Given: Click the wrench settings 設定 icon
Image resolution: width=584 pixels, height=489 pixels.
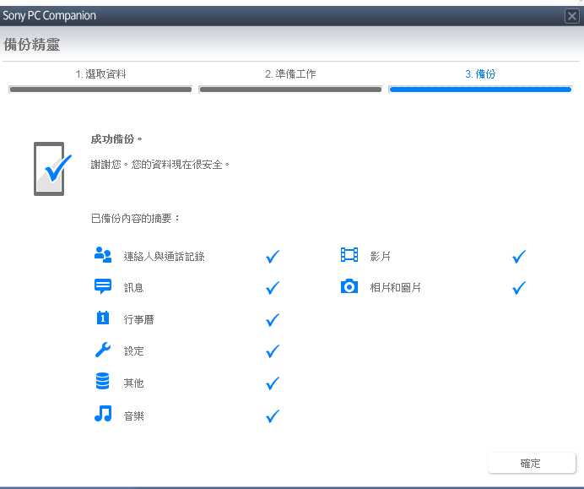Looking at the screenshot, I should tap(103, 350).
